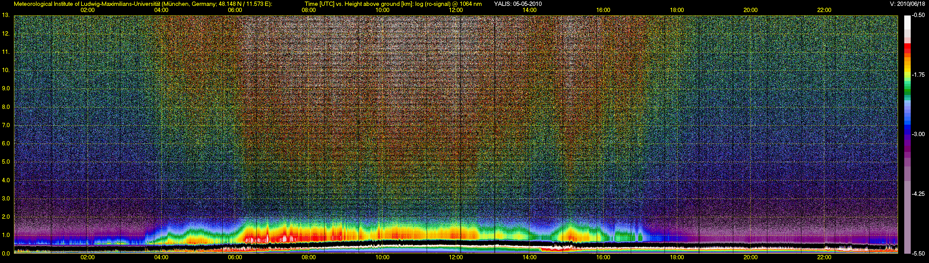Click the 22:00 label on the bottom time axis
Screen dimensions: 929x263
pyautogui.click(x=824, y=258)
